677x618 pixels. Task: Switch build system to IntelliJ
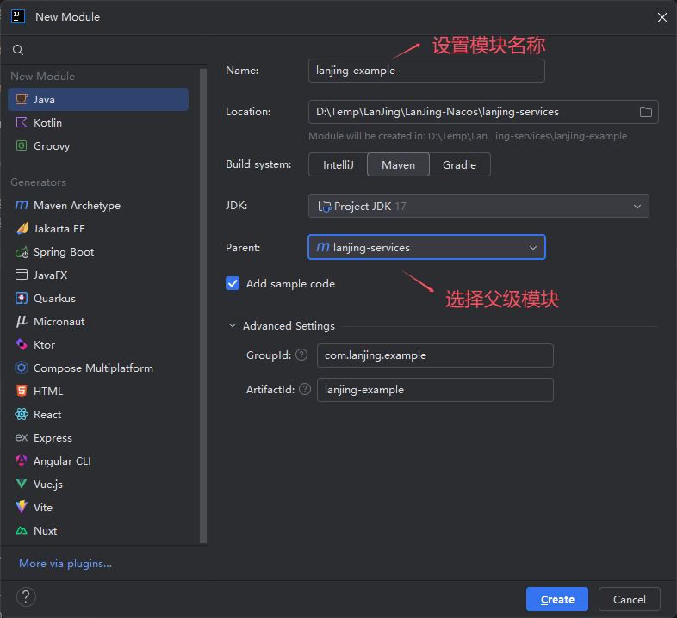(x=338, y=165)
